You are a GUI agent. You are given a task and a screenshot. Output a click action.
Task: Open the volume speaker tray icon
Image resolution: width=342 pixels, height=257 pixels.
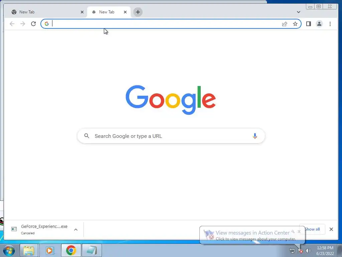[308, 250]
